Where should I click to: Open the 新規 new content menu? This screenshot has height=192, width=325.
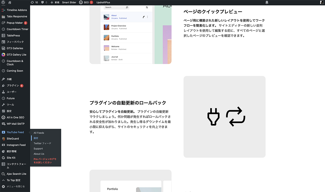point(55,2)
